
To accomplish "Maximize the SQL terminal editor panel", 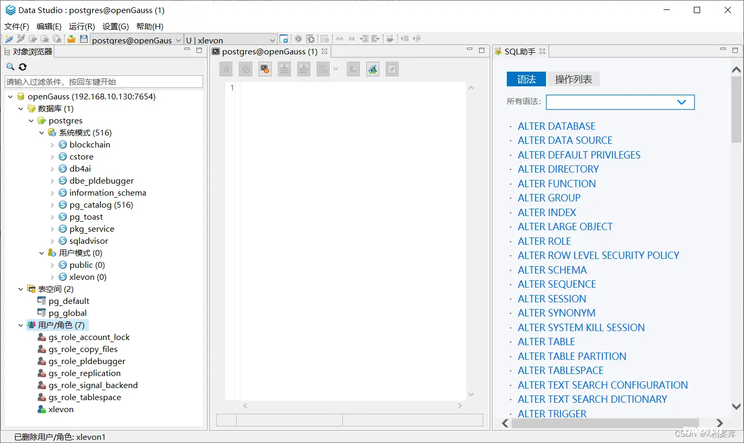I will tap(482, 50).
